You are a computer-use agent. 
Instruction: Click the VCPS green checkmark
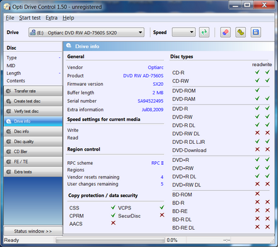coord(162,207)
